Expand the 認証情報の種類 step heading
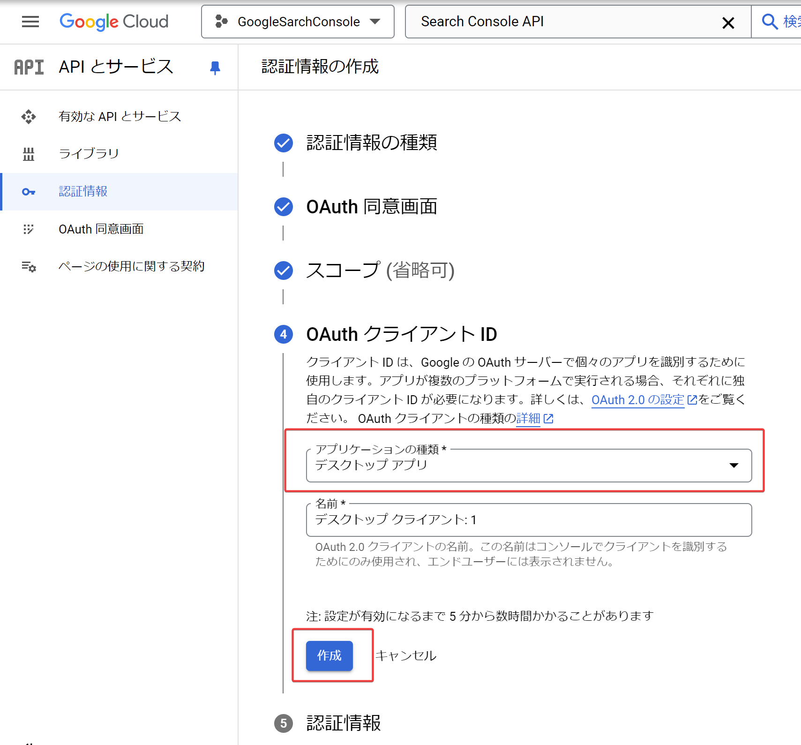 pyautogui.click(x=372, y=143)
